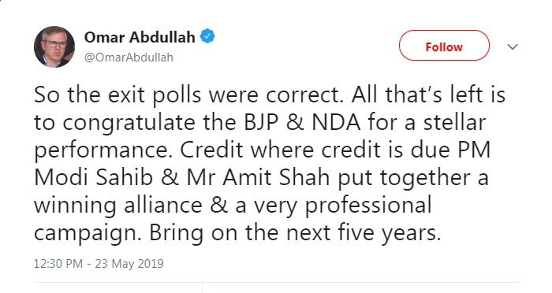Click the words 'BJP & NDA' in tweet
This screenshot has width=552, height=293.
tap(302, 122)
